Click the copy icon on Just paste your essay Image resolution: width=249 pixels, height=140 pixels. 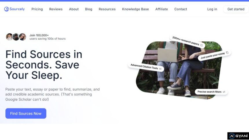(x=227, y=53)
